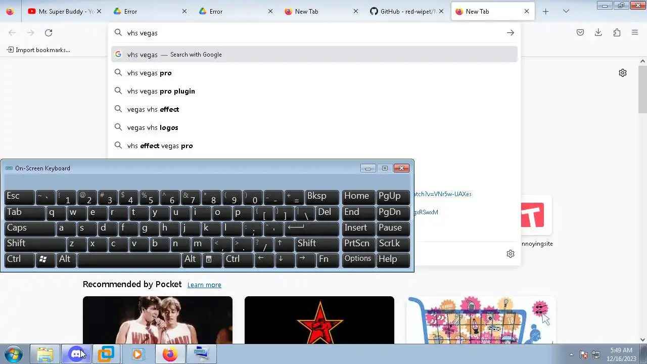Open the Pocket save icon in toolbar
647x364 pixels.
click(x=580, y=33)
